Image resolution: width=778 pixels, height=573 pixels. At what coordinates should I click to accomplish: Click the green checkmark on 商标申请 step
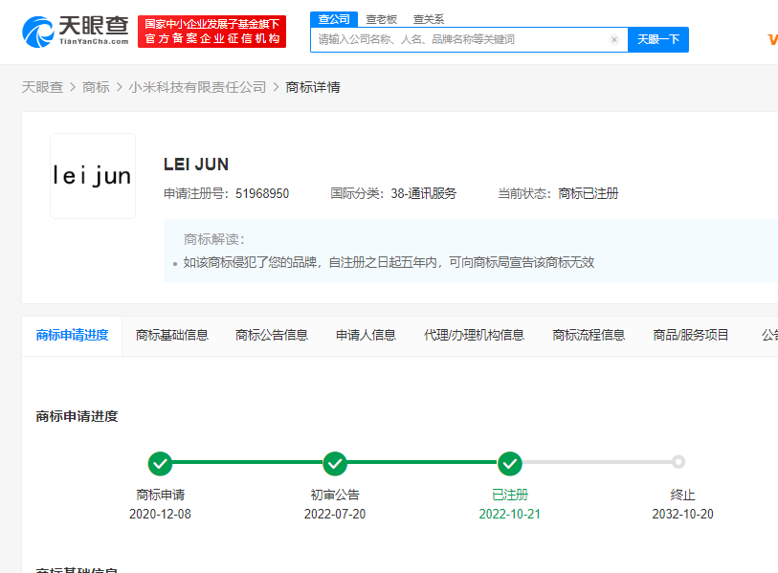(x=160, y=463)
